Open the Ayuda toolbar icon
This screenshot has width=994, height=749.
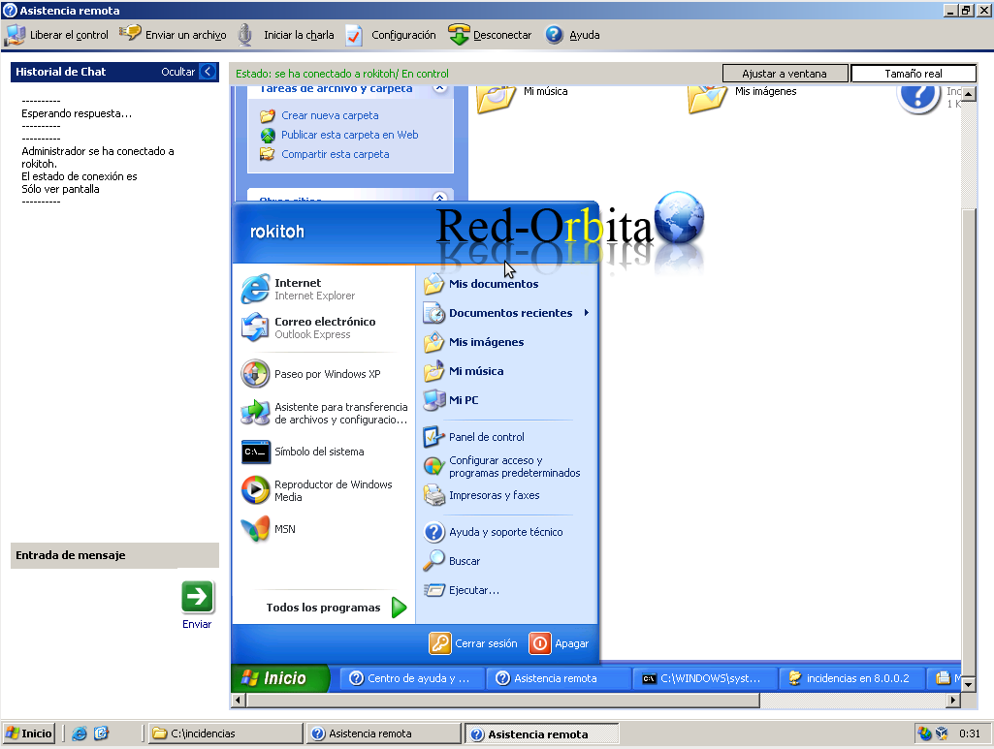coord(554,35)
